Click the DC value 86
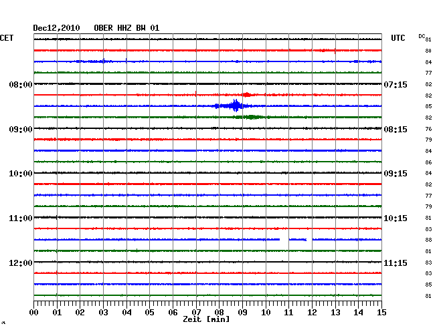435x330 pixels. tap(428, 162)
